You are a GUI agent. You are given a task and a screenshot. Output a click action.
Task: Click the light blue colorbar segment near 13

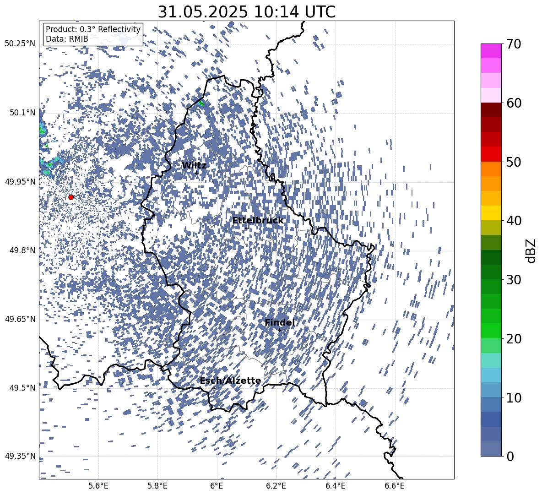coord(491,375)
